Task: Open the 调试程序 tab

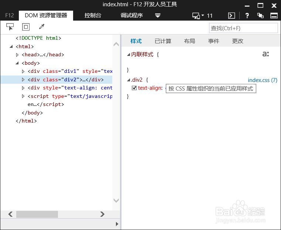Action: point(131,15)
